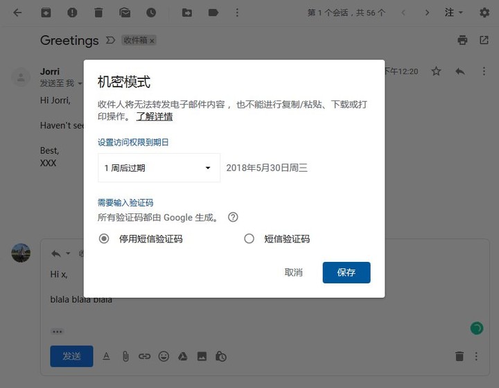Viewport: 499px width, 388px height.
Task: Click the label tag icon
Action: [213, 12]
